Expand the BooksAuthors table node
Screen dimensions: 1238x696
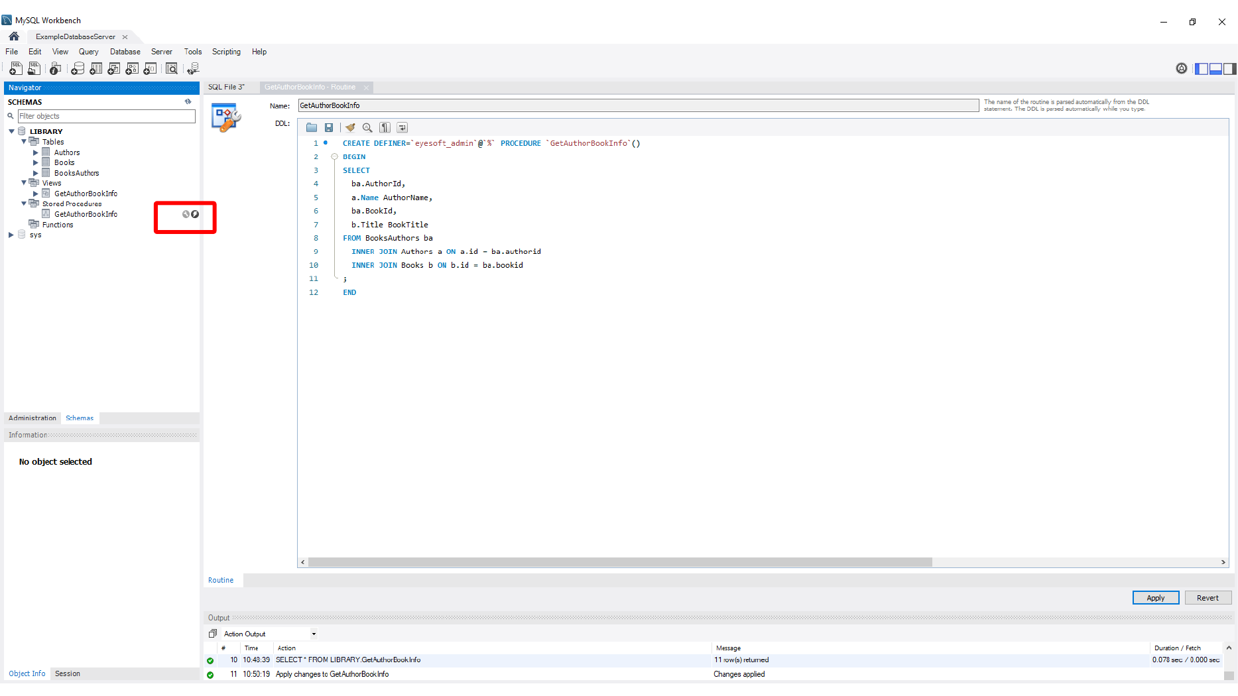click(36, 173)
